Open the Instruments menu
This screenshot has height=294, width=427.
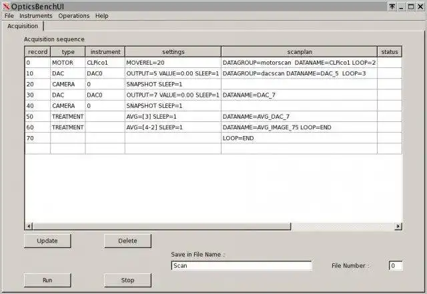click(35, 16)
